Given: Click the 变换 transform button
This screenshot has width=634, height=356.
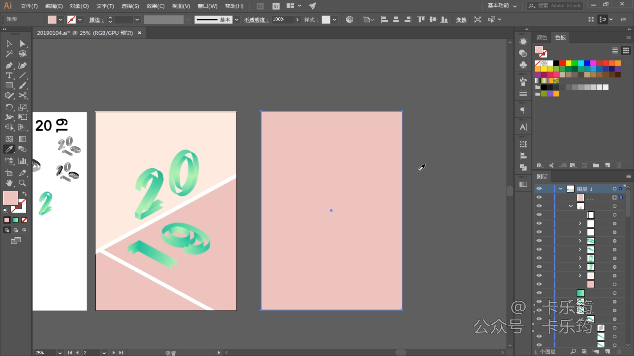Looking at the screenshot, I should [461, 20].
